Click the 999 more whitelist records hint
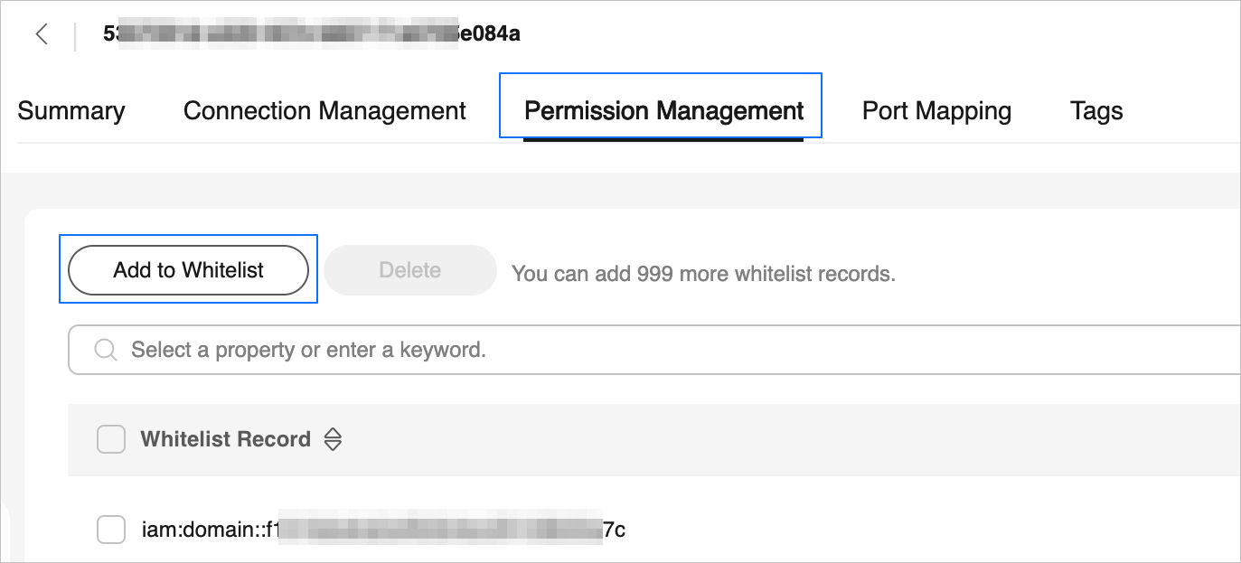Image resolution: width=1241 pixels, height=563 pixels. (703, 274)
